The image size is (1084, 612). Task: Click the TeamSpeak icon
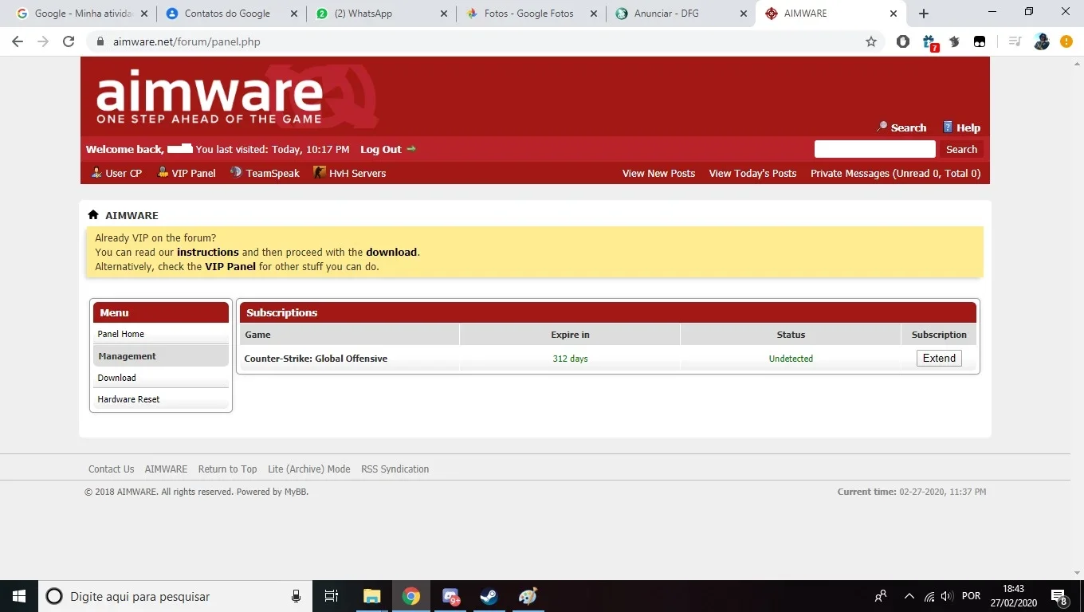tap(236, 172)
